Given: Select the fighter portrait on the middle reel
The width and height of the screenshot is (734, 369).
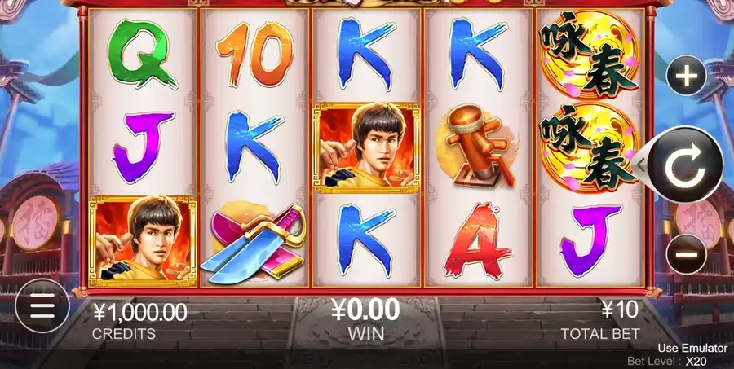Looking at the screenshot, I should point(366,147).
